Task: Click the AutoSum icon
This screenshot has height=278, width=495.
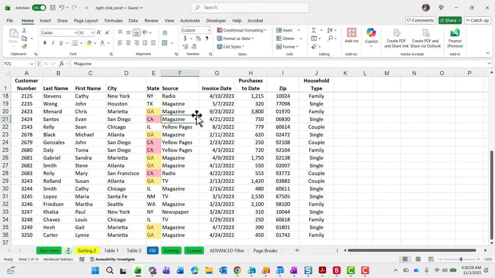Action: pyautogui.click(x=314, y=30)
